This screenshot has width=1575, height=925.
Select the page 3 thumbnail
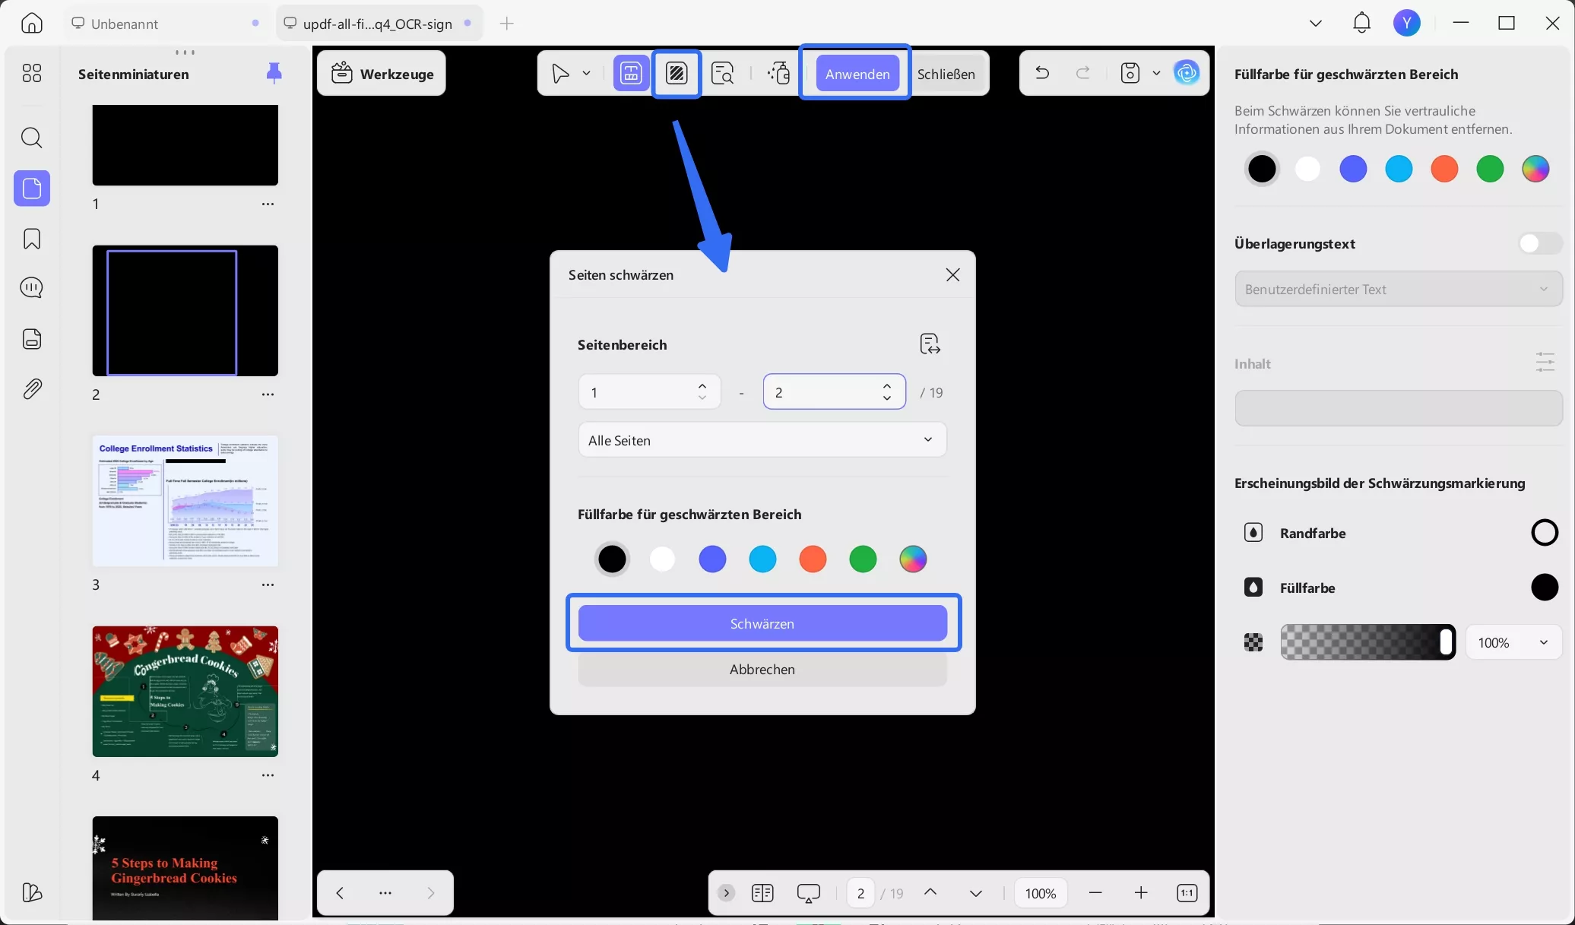[185, 501]
